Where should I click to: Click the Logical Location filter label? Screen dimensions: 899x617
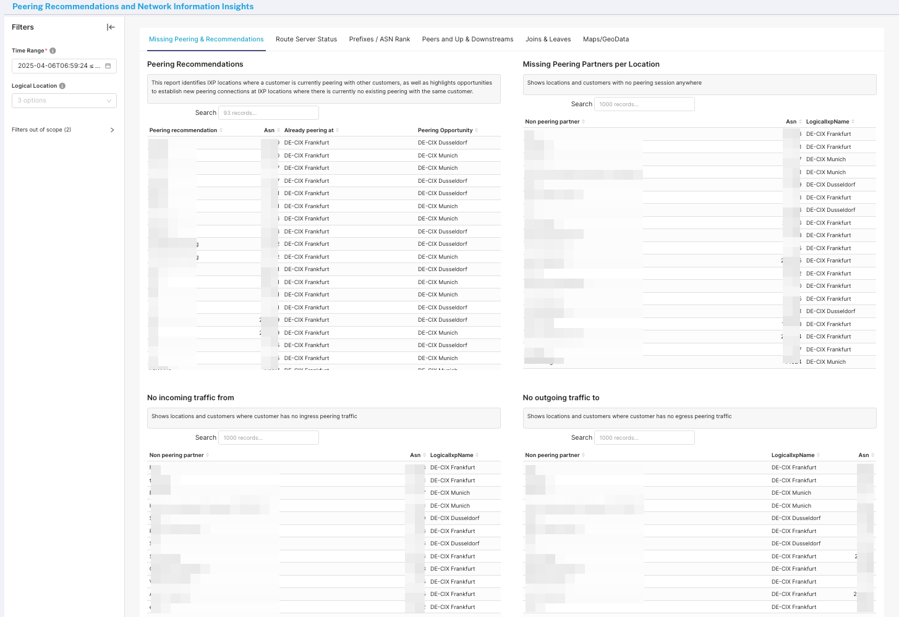(34, 86)
